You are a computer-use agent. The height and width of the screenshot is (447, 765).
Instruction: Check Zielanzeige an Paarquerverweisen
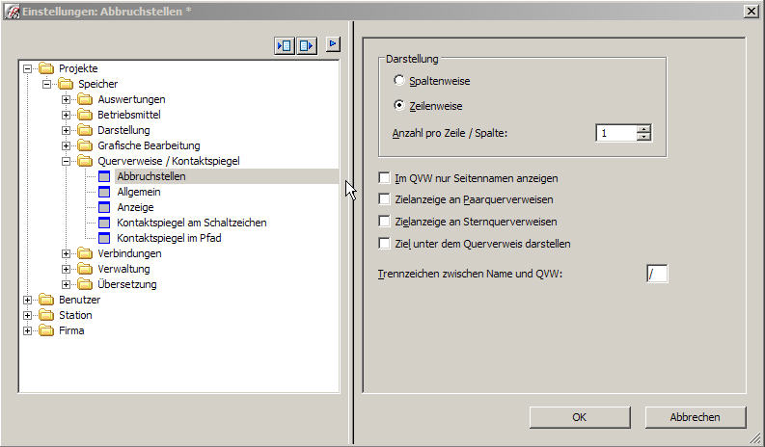point(385,199)
